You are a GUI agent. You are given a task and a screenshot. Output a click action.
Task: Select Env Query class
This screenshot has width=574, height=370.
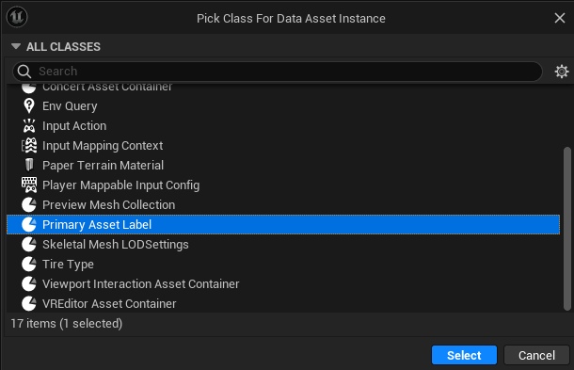point(283,105)
